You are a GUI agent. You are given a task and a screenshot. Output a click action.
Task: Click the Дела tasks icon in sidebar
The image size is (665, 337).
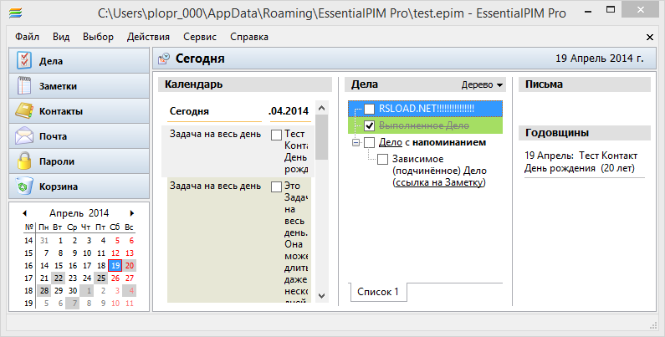[24, 61]
